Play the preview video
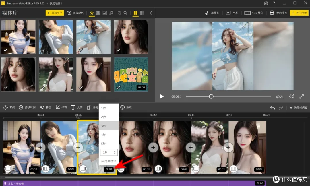Viewport: 310px width, 186px height. point(162,96)
